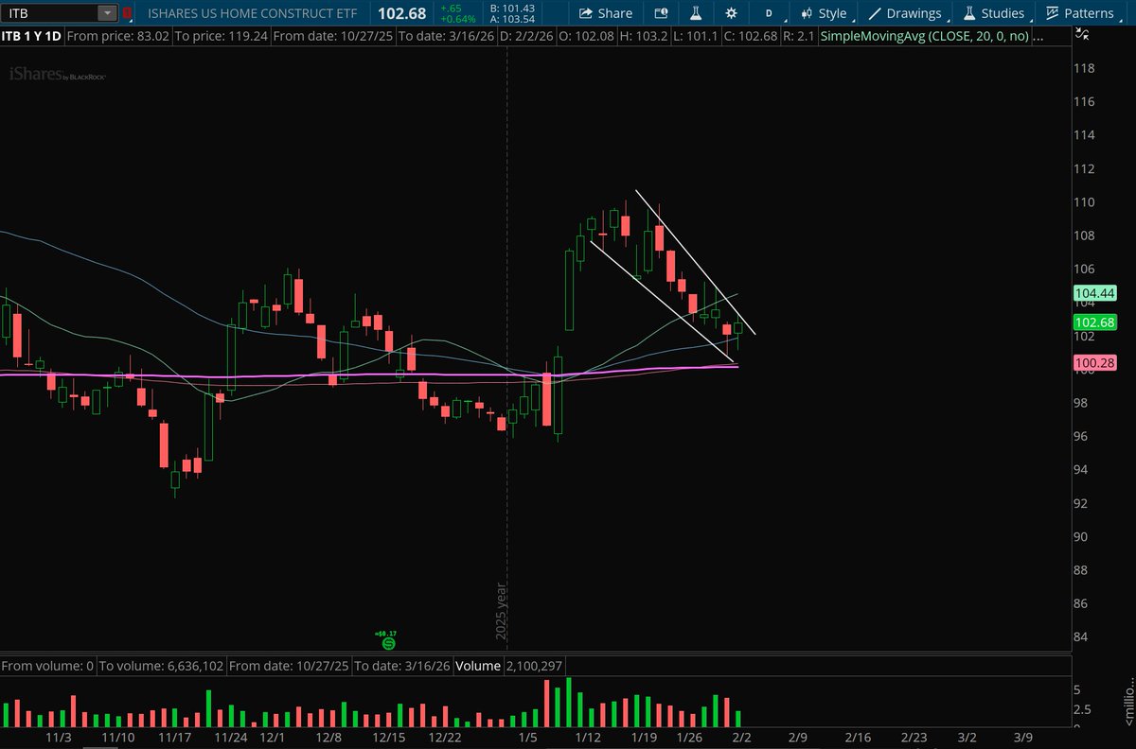Click the Volume label in lower panel
The image size is (1136, 749).
coord(477,666)
